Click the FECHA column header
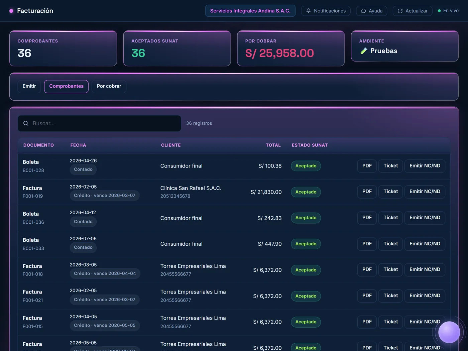 (x=78, y=145)
